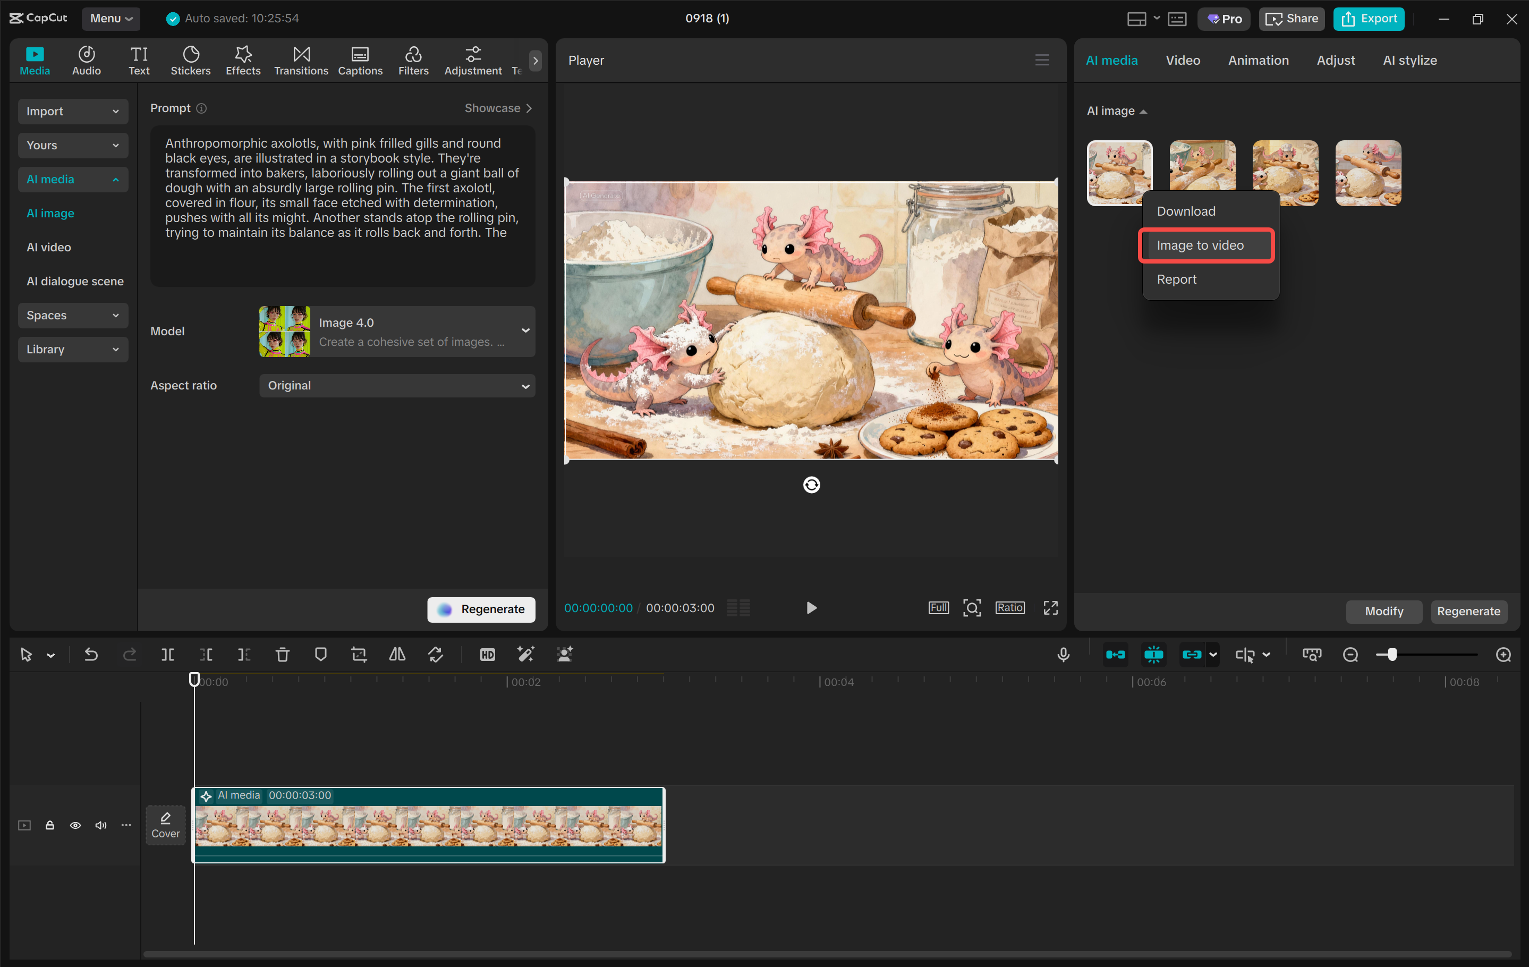
Task: Click the Undo arrow icon
Action: (90, 654)
